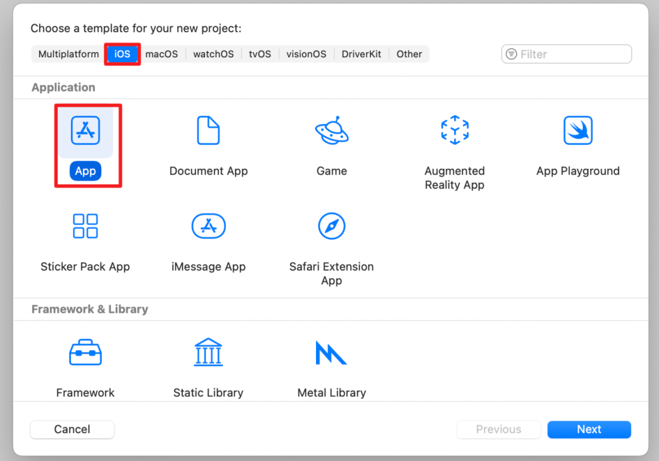
Task: Pick the Static Library building icon
Action: (x=209, y=352)
